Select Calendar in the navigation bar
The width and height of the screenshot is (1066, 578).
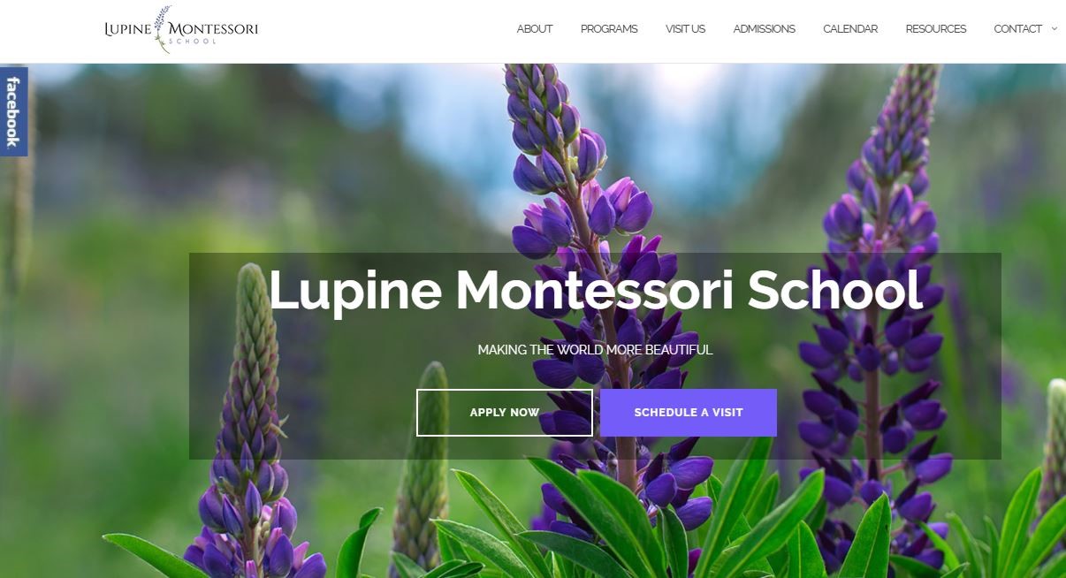pos(850,29)
